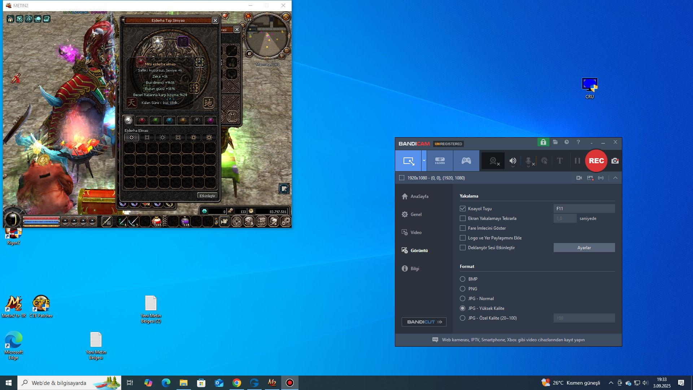Click the live broadcast signal icon
Viewport: 693px width, 390px height.
(x=601, y=178)
